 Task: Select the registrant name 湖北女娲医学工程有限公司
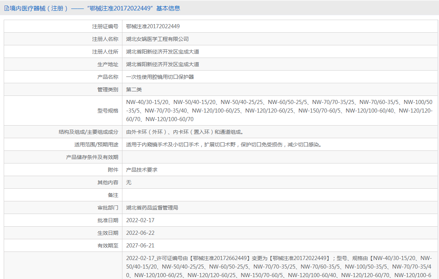click(x=157, y=39)
